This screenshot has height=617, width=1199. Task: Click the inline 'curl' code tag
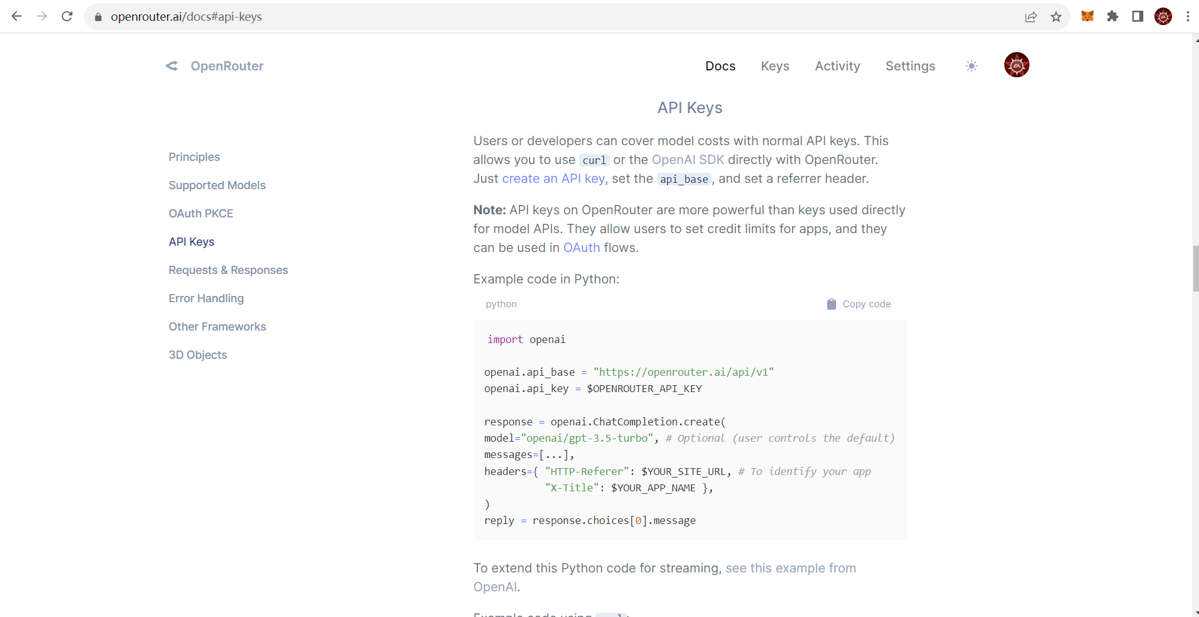click(x=594, y=160)
